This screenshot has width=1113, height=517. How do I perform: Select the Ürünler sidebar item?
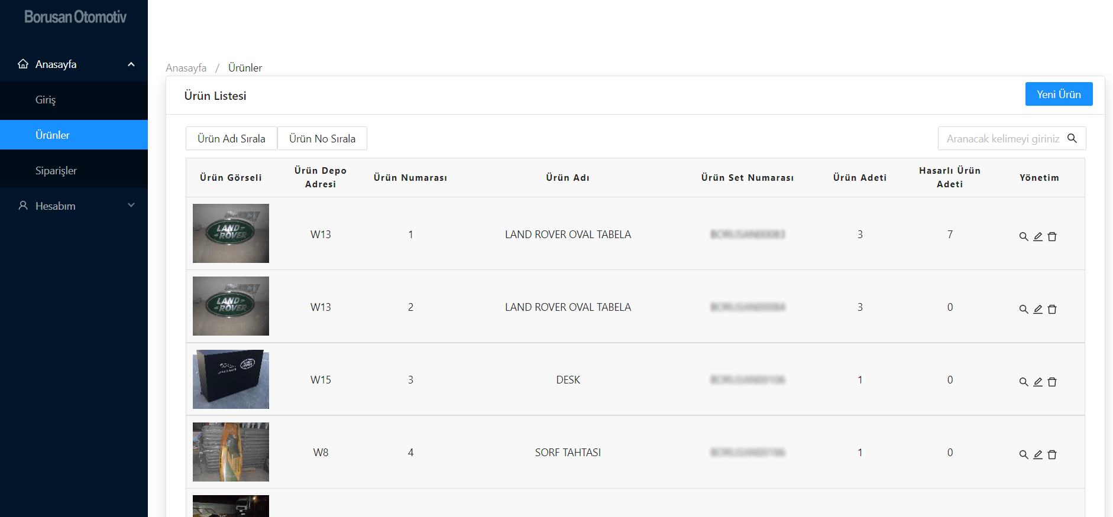tap(74, 135)
